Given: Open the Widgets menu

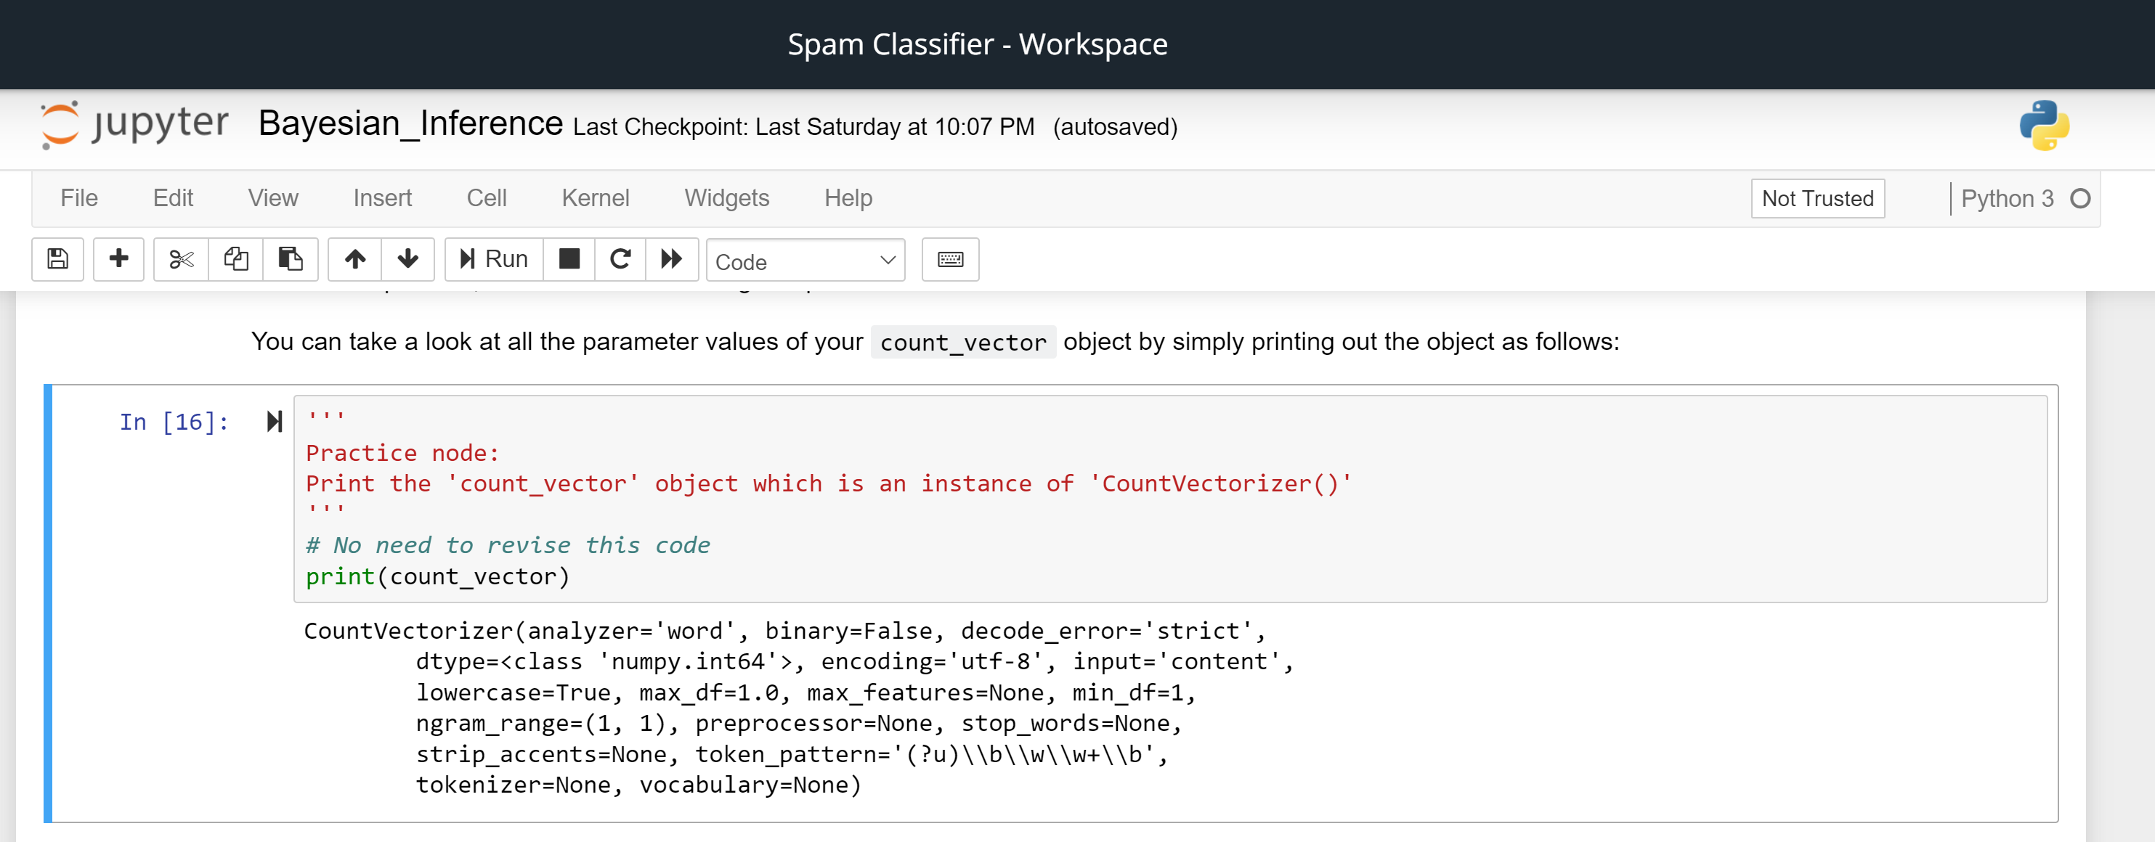Looking at the screenshot, I should [726, 198].
